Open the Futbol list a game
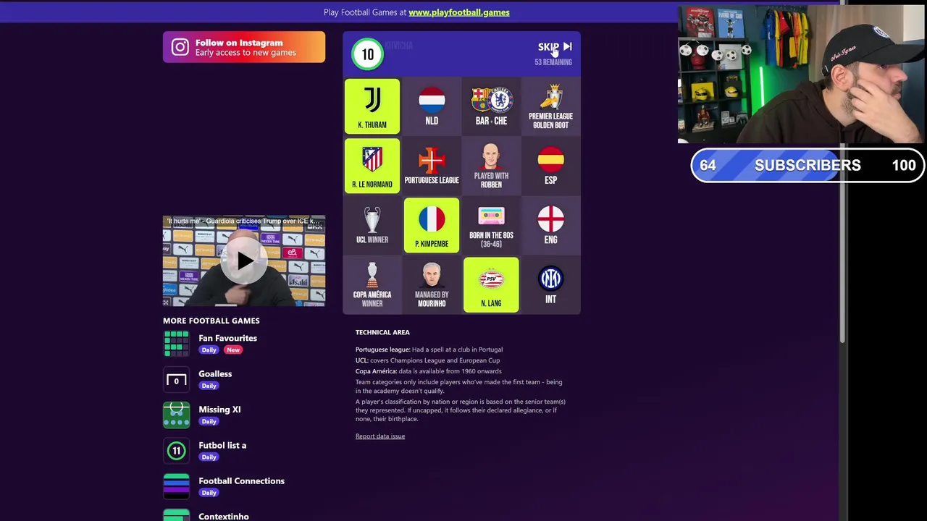The height and width of the screenshot is (521, 927). pyautogui.click(x=222, y=445)
